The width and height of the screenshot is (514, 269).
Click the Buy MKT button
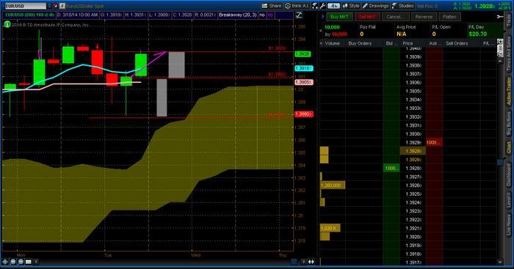tap(339, 17)
